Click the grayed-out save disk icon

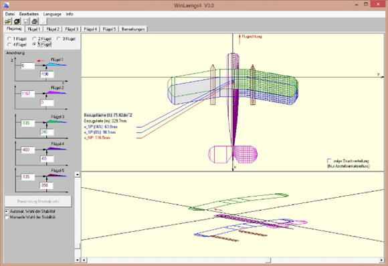[25, 21]
